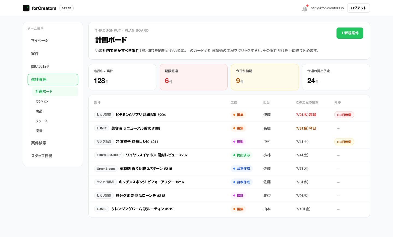Click the 7/10(金) deadline
This screenshot has height=237, width=393.
click(303, 209)
